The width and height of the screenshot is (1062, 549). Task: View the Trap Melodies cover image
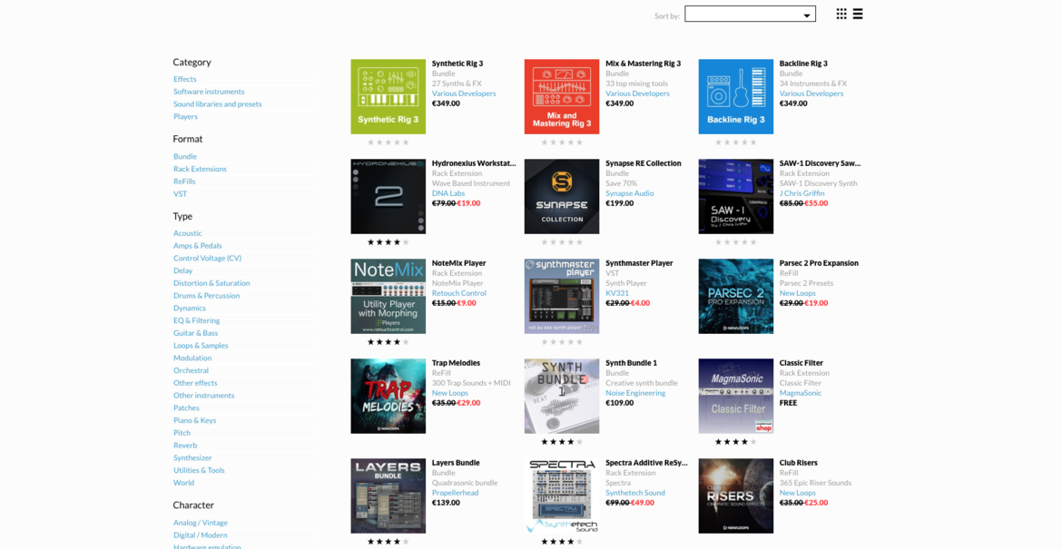(388, 396)
